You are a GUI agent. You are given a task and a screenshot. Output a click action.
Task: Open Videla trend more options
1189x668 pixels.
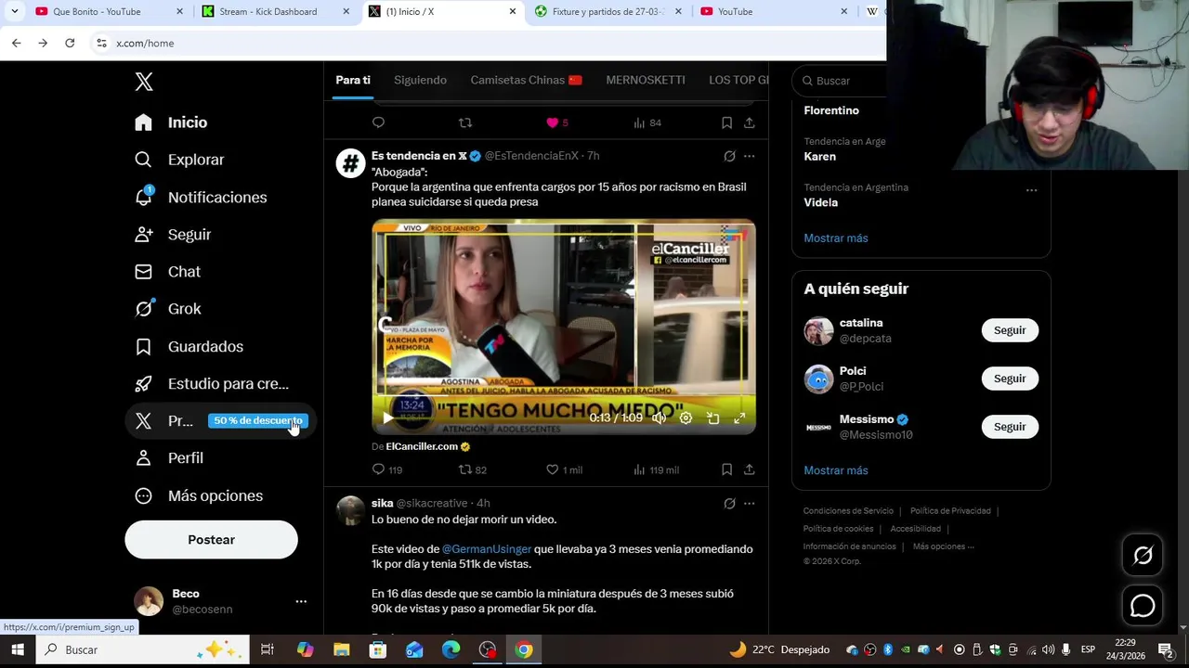[x=1031, y=190]
